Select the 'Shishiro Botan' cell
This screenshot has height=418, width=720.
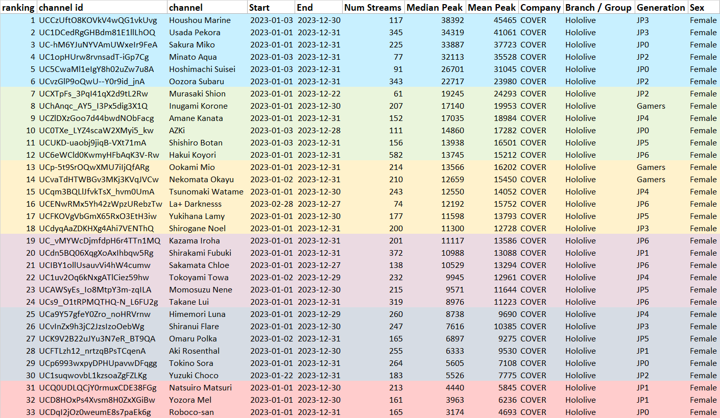[x=207, y=143]
